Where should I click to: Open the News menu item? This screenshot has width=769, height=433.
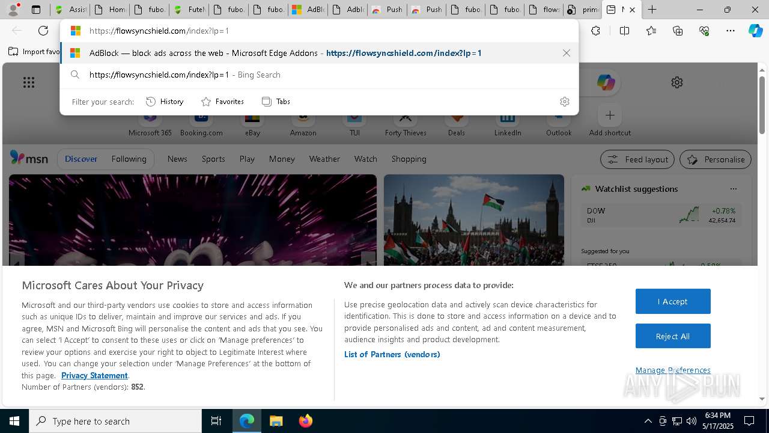177,159
